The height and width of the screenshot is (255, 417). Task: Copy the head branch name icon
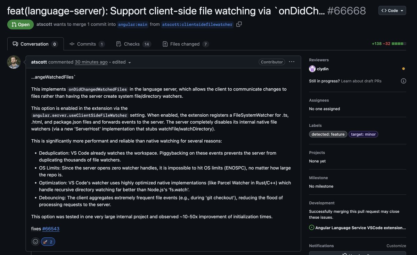tap(239, 24)
